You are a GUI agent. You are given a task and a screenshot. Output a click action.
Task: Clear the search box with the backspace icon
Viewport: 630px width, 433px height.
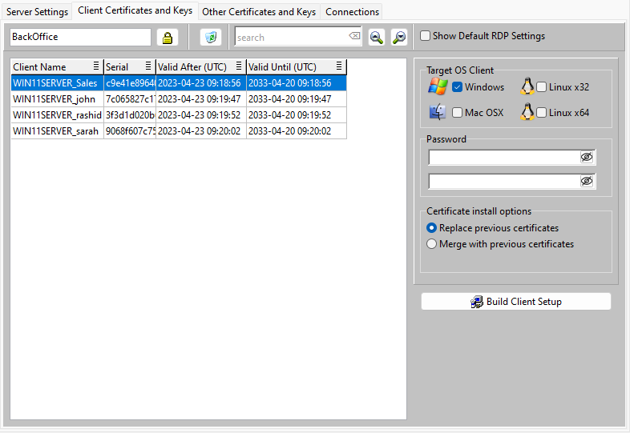point(354,37)
